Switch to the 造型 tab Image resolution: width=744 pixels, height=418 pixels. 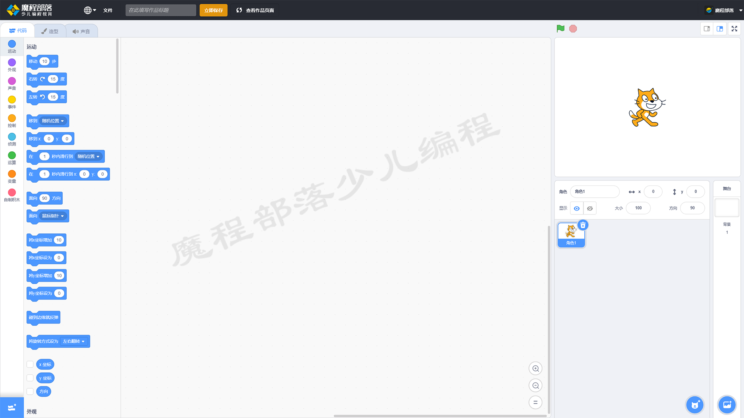coord(50,31)
